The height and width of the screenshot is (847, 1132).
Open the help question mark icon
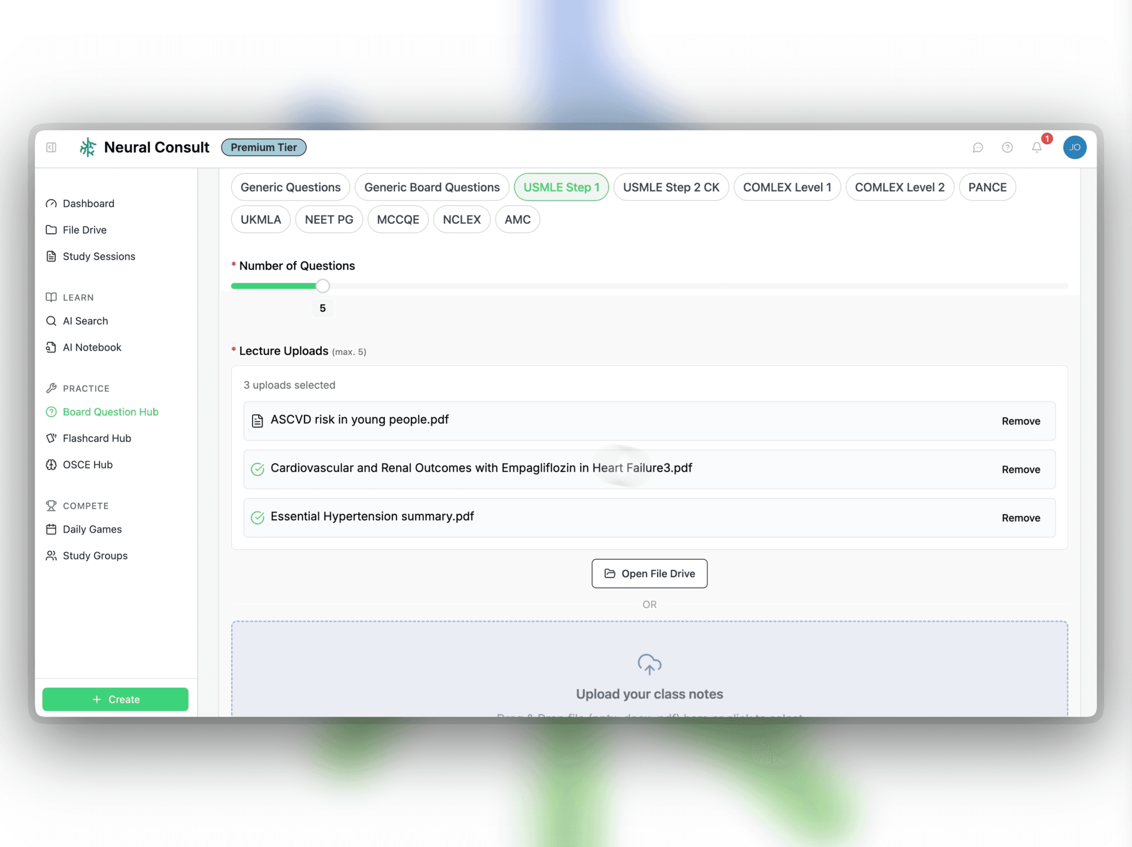pos(1007,147)
